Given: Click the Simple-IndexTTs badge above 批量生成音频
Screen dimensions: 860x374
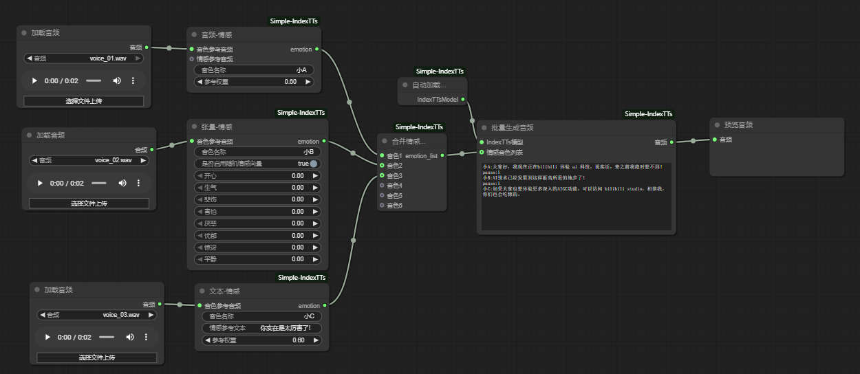Looking at the screenshot, I should click(648, 114).
